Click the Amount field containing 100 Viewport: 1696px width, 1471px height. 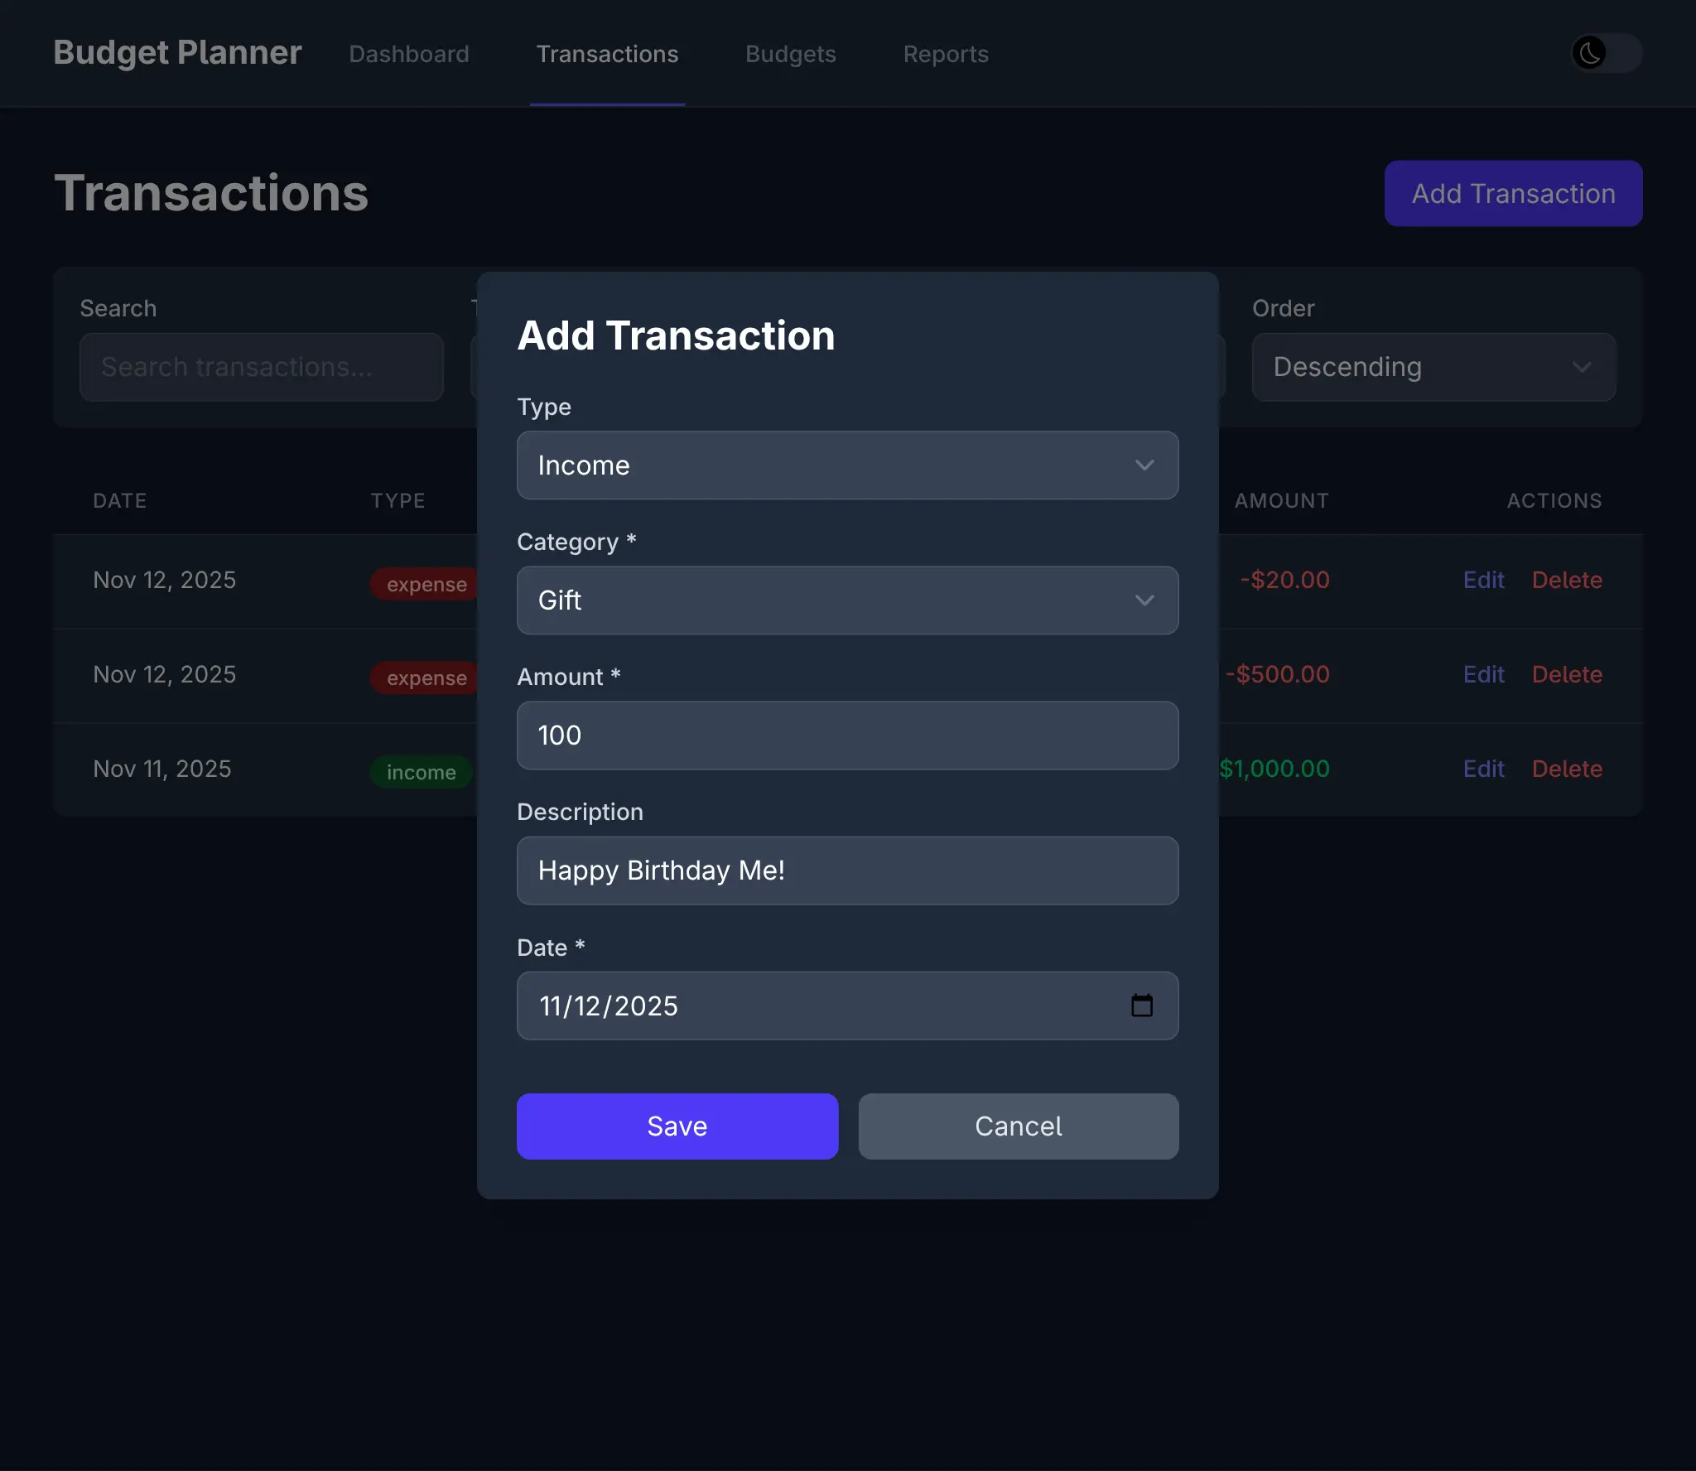pyautogui.click(x=846, y=735)
